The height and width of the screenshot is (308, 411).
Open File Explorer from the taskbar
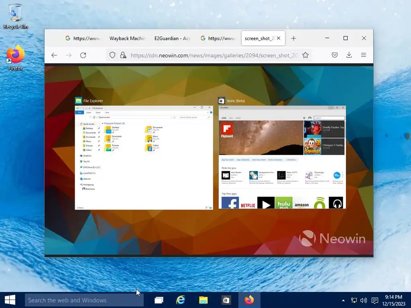[203, 300]
